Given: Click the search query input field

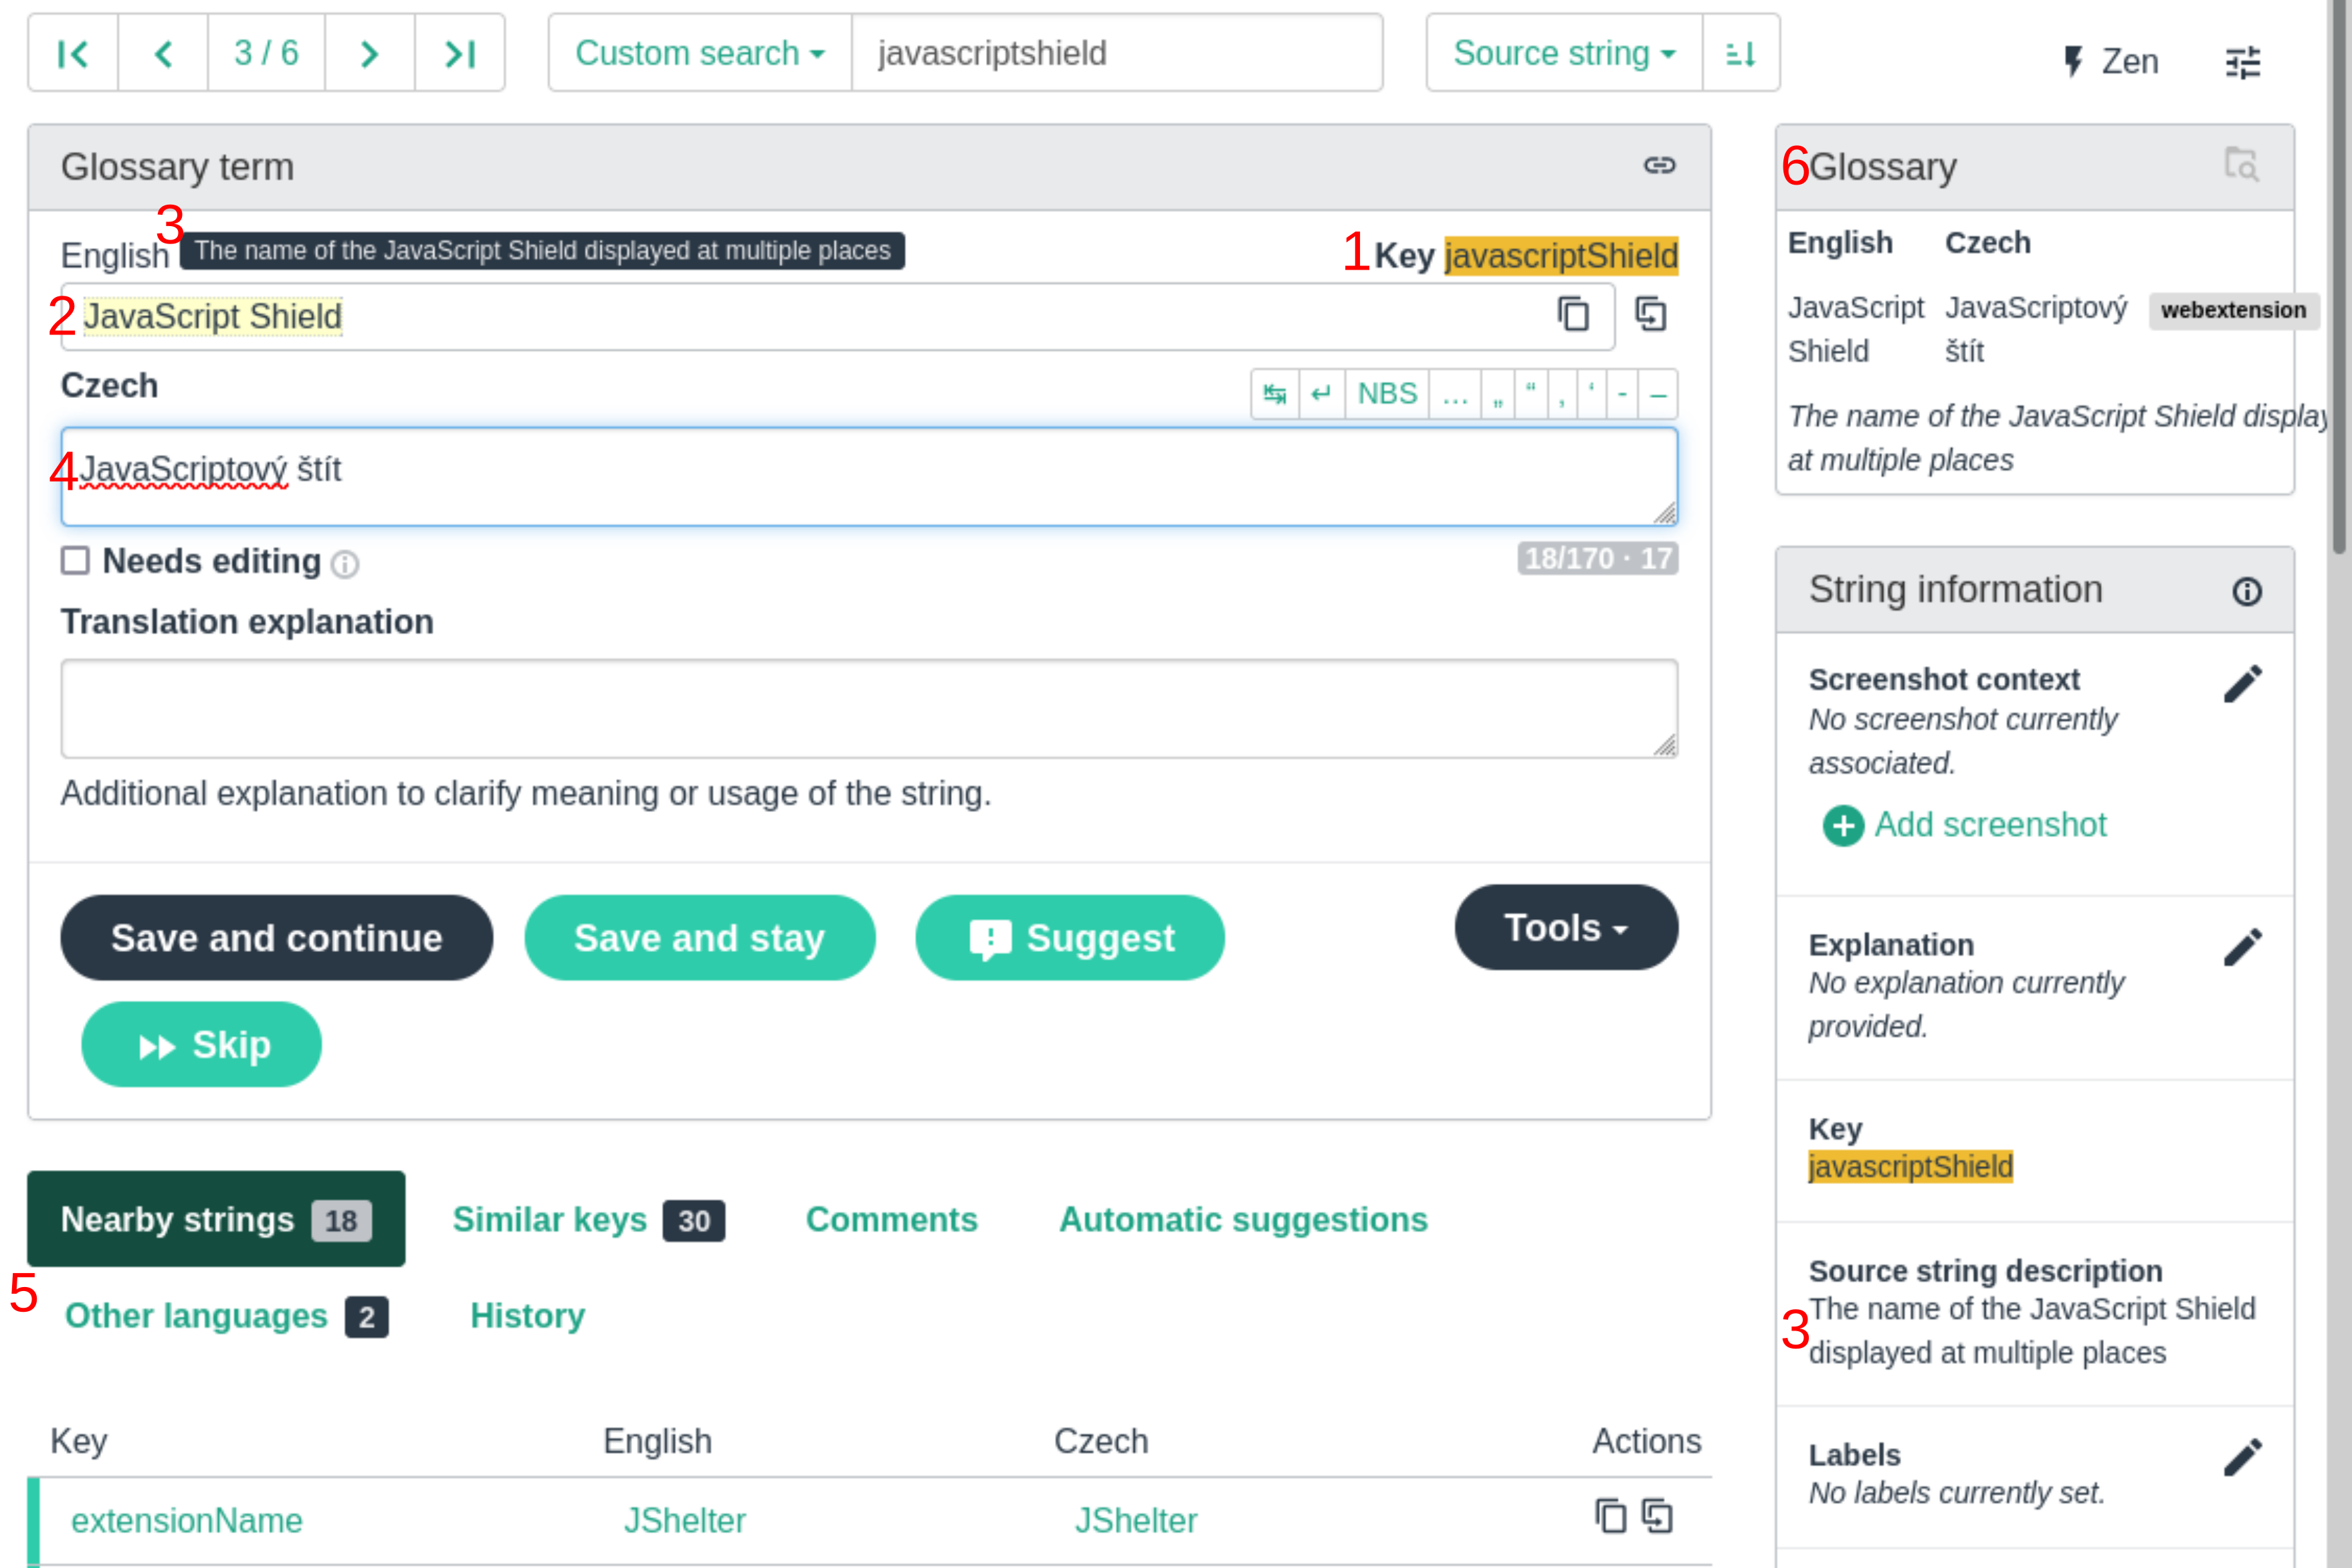Looking at the screenshot, I should tap(1117, 53).
